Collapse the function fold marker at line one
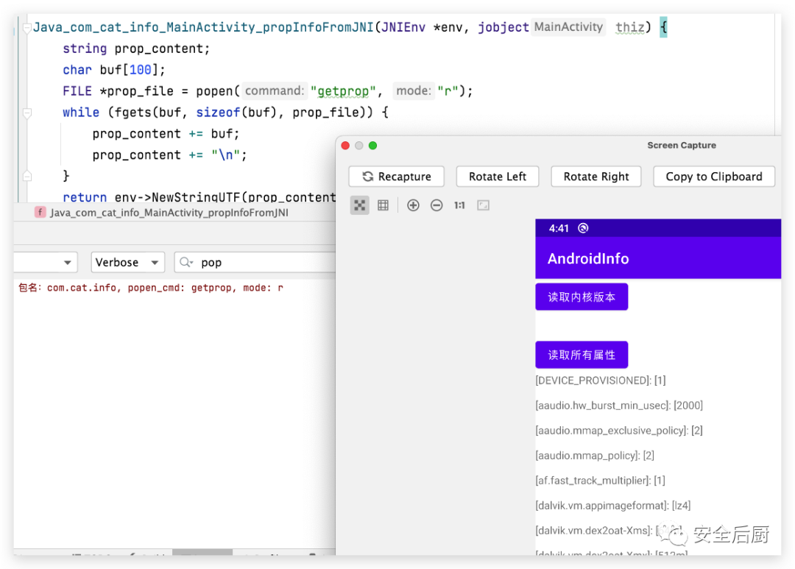The width and height of the screenshot is (795, 569). 27,29
